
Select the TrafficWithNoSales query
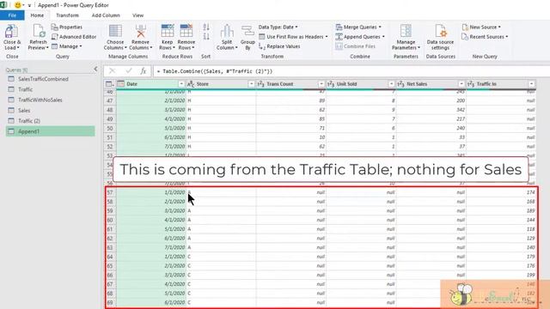click(50, 100)
